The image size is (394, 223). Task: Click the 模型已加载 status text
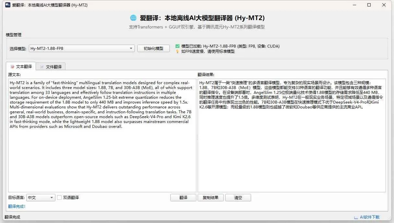point(230,46)
